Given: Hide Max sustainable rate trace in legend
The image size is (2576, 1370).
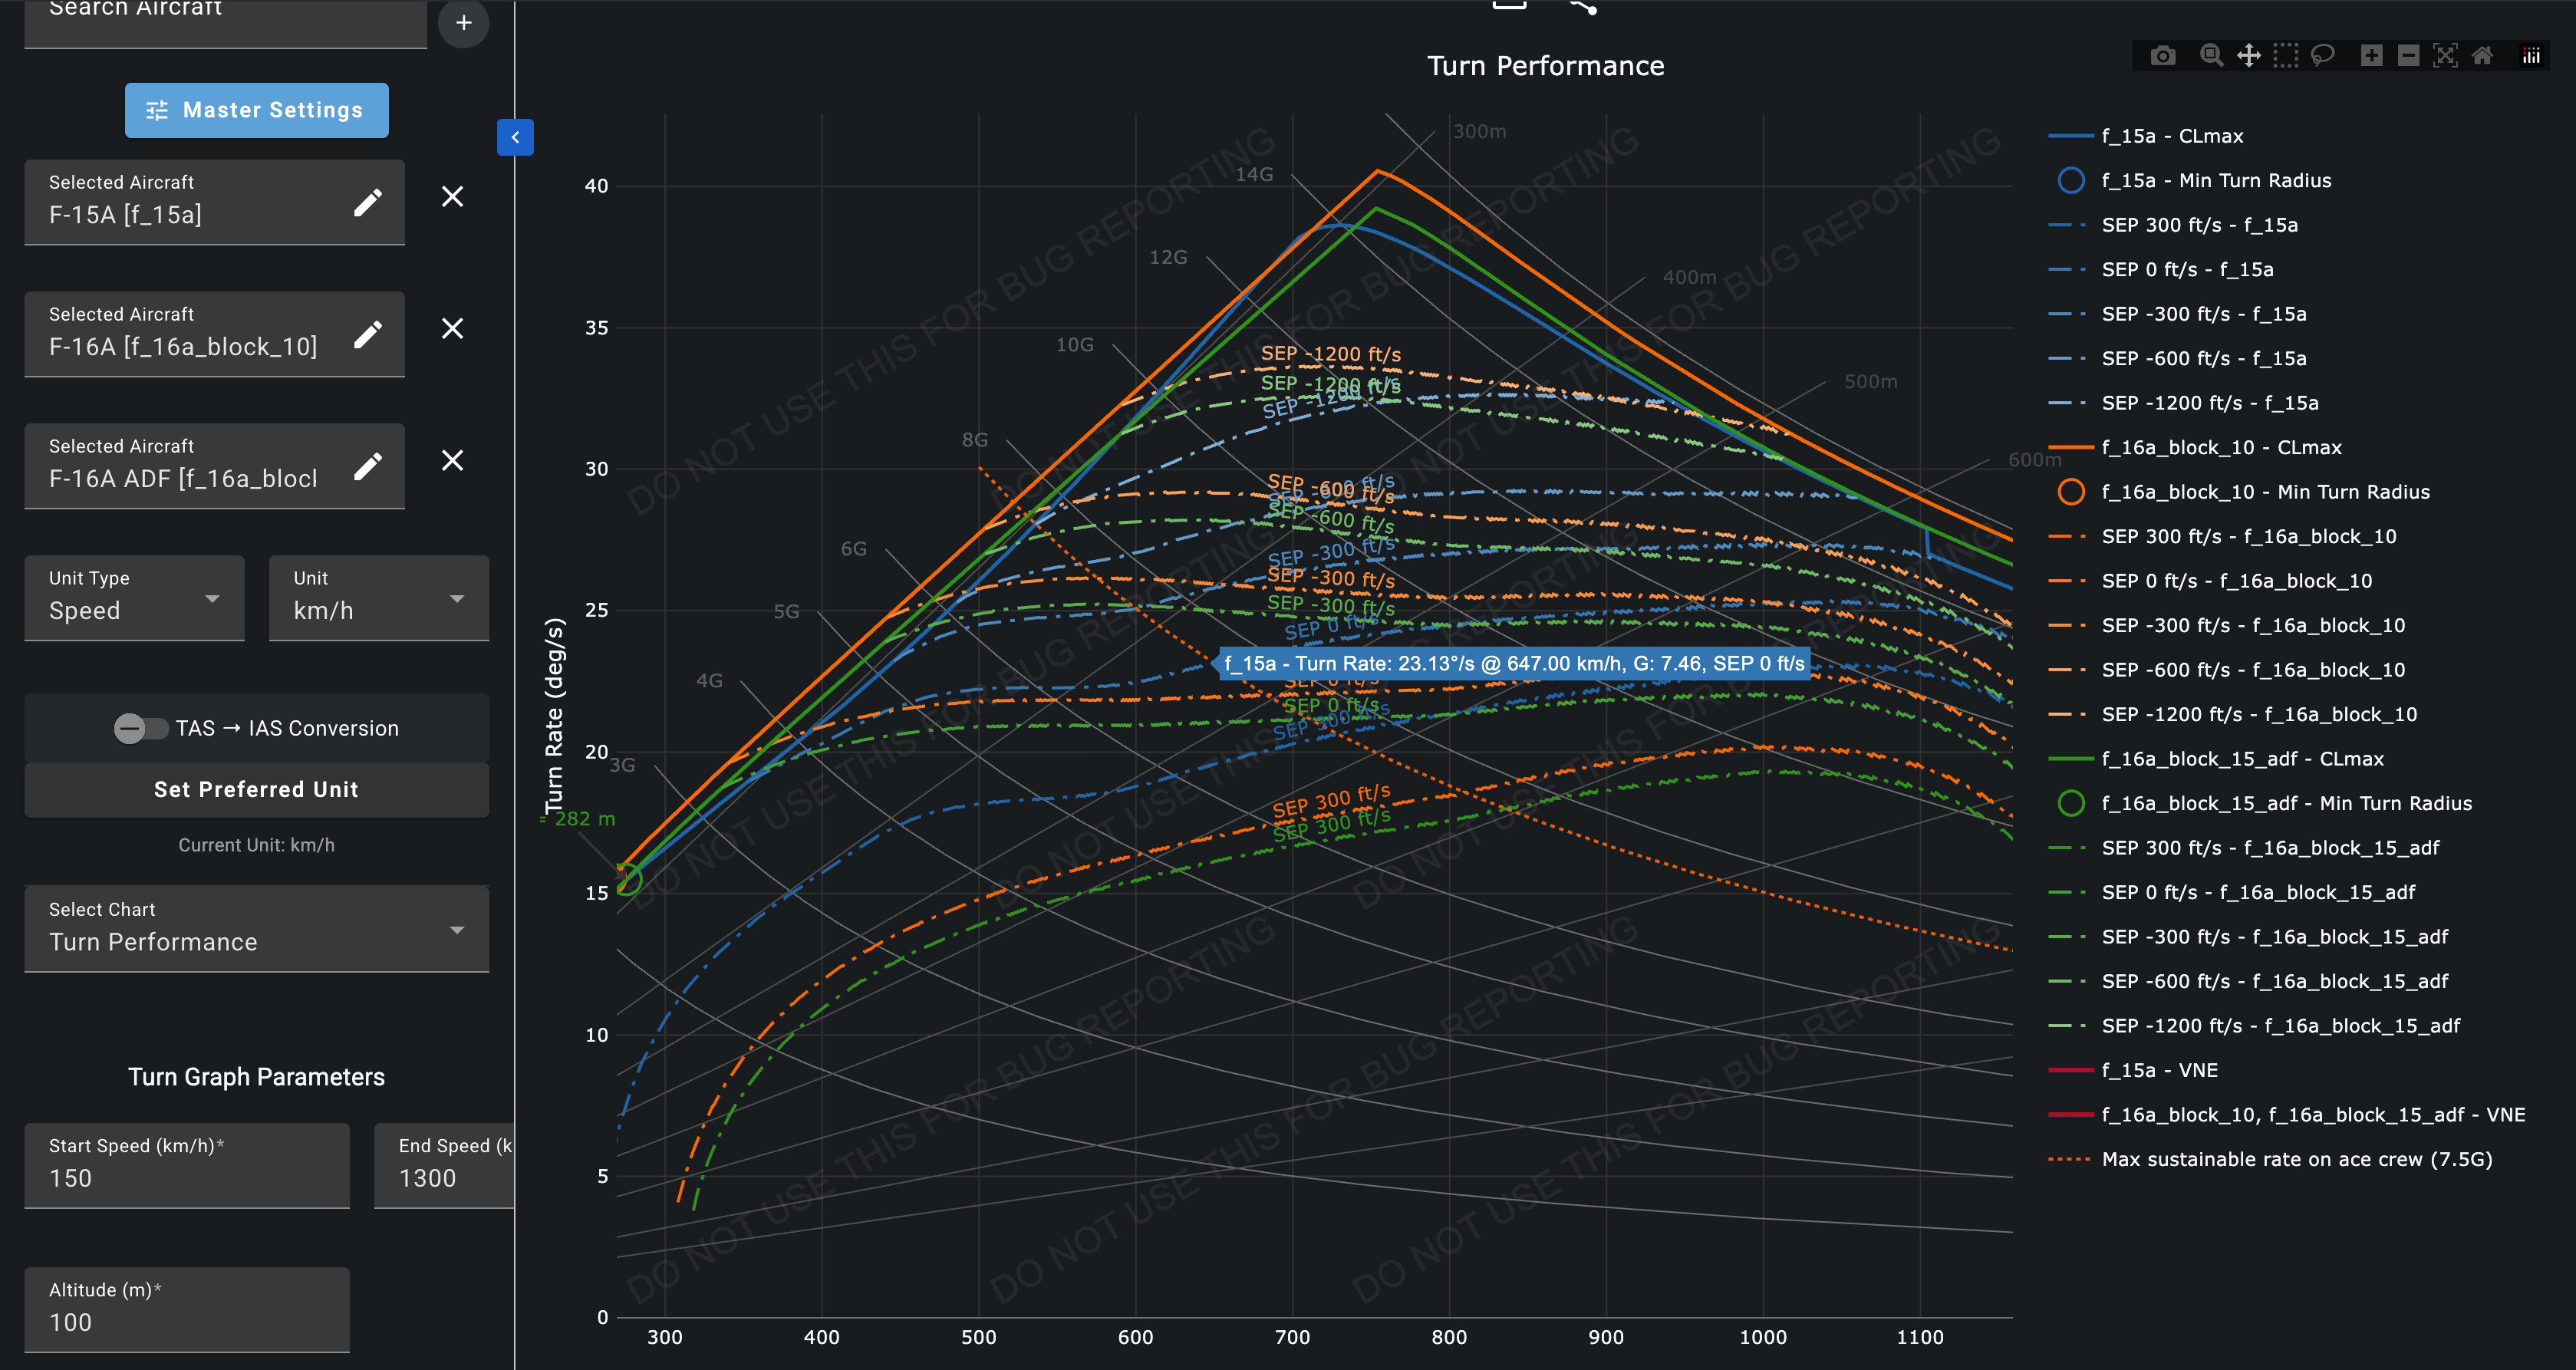Looking at the screenshot, I should pyautogui.click(x=2296, y=1159).
